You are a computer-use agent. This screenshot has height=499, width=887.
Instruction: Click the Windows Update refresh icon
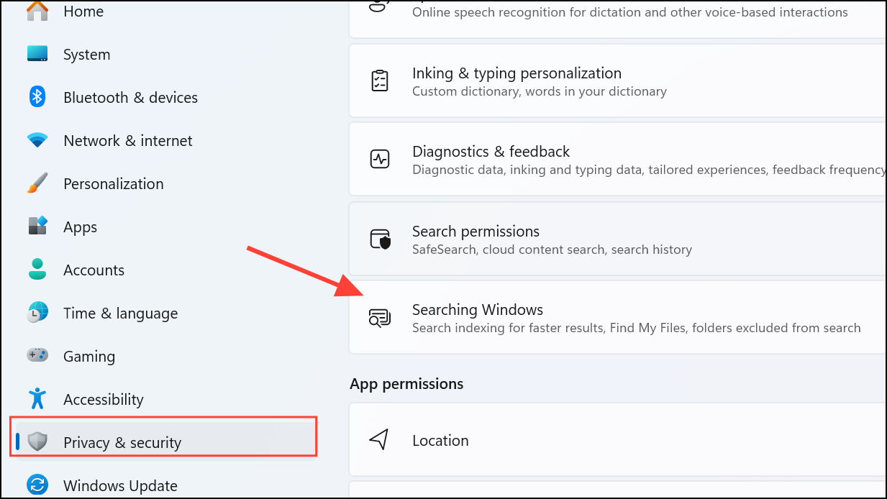37,485
